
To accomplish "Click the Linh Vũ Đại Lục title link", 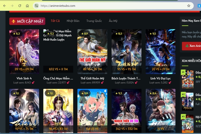I will click(x=161, y=78).
